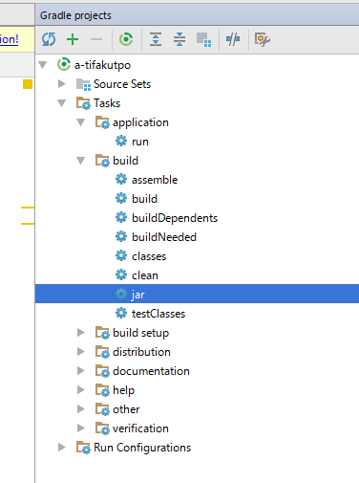Click the Run Configurations folder icon
Viewport: 359px width, 483px height.
click(83, 448)
